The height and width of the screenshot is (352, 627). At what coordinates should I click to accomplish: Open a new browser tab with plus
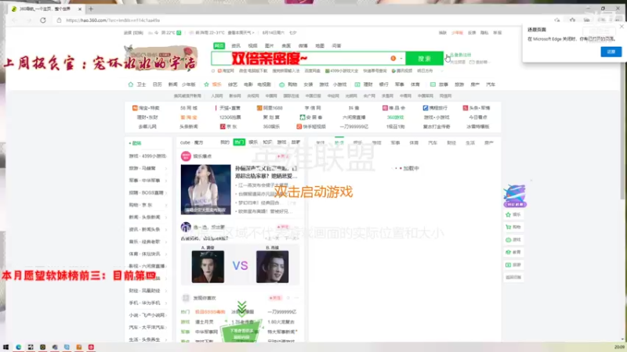pyautogui.click(x=91, y=9)
